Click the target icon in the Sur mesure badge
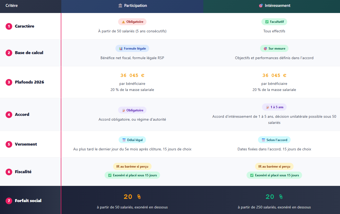The image size is (340, 214). (x=265, y=49)
